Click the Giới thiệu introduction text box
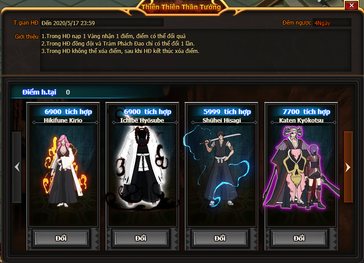Viewport: 364px width, 263px height. [195, 50]
